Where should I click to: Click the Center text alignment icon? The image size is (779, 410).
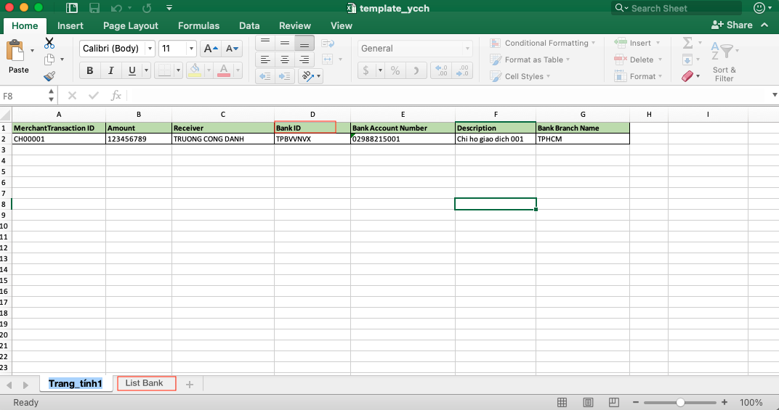[285, 60]
